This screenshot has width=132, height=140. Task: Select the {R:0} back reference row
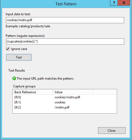point(65,97)
